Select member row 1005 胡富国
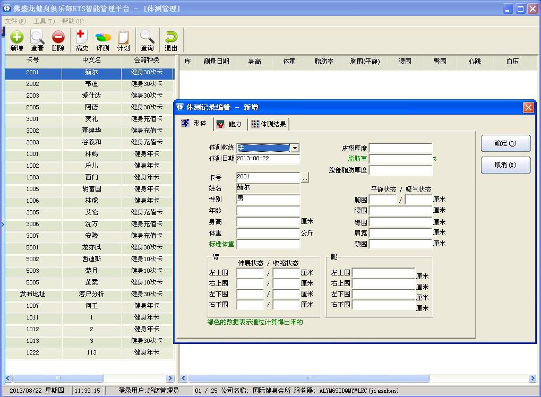Viewport: 541px width, 397px height. pyautogui.click(x=90, y=189)
